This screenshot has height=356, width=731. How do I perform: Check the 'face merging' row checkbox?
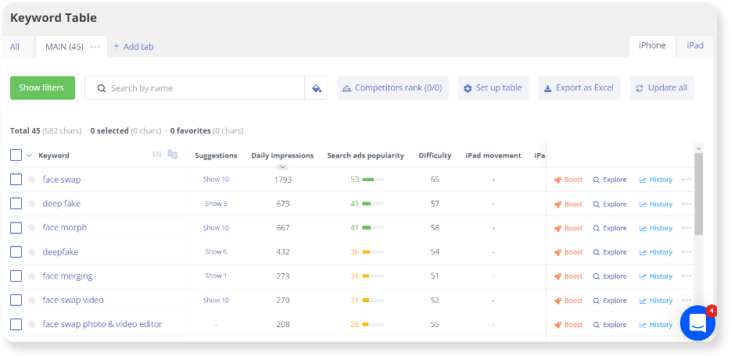[16, 276]
